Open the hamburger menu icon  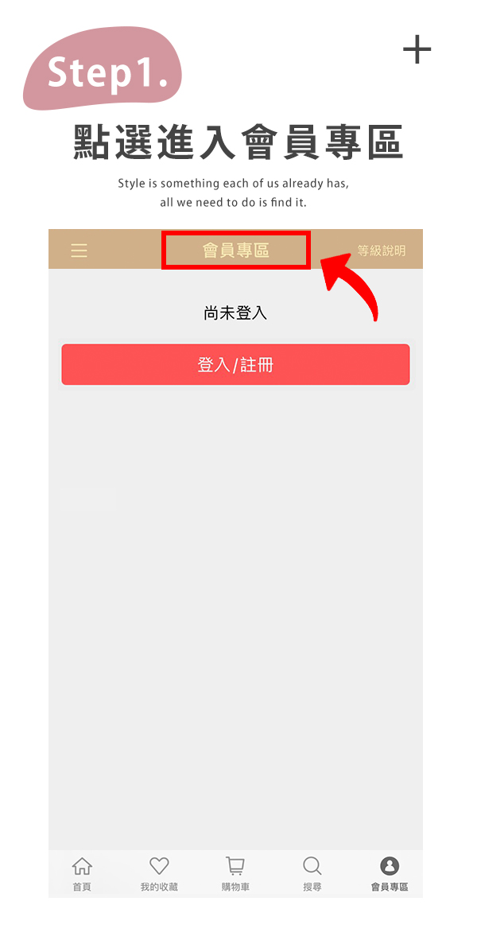point(79,251)
